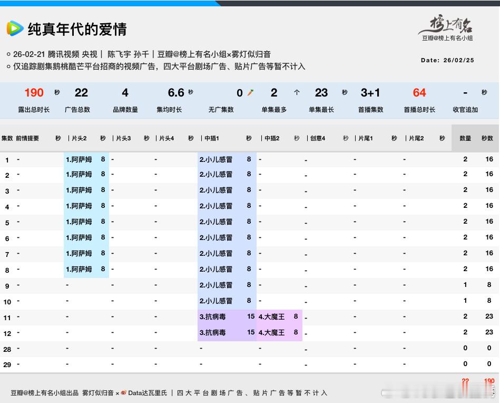Click episode number 29 in table

point(7,364)
